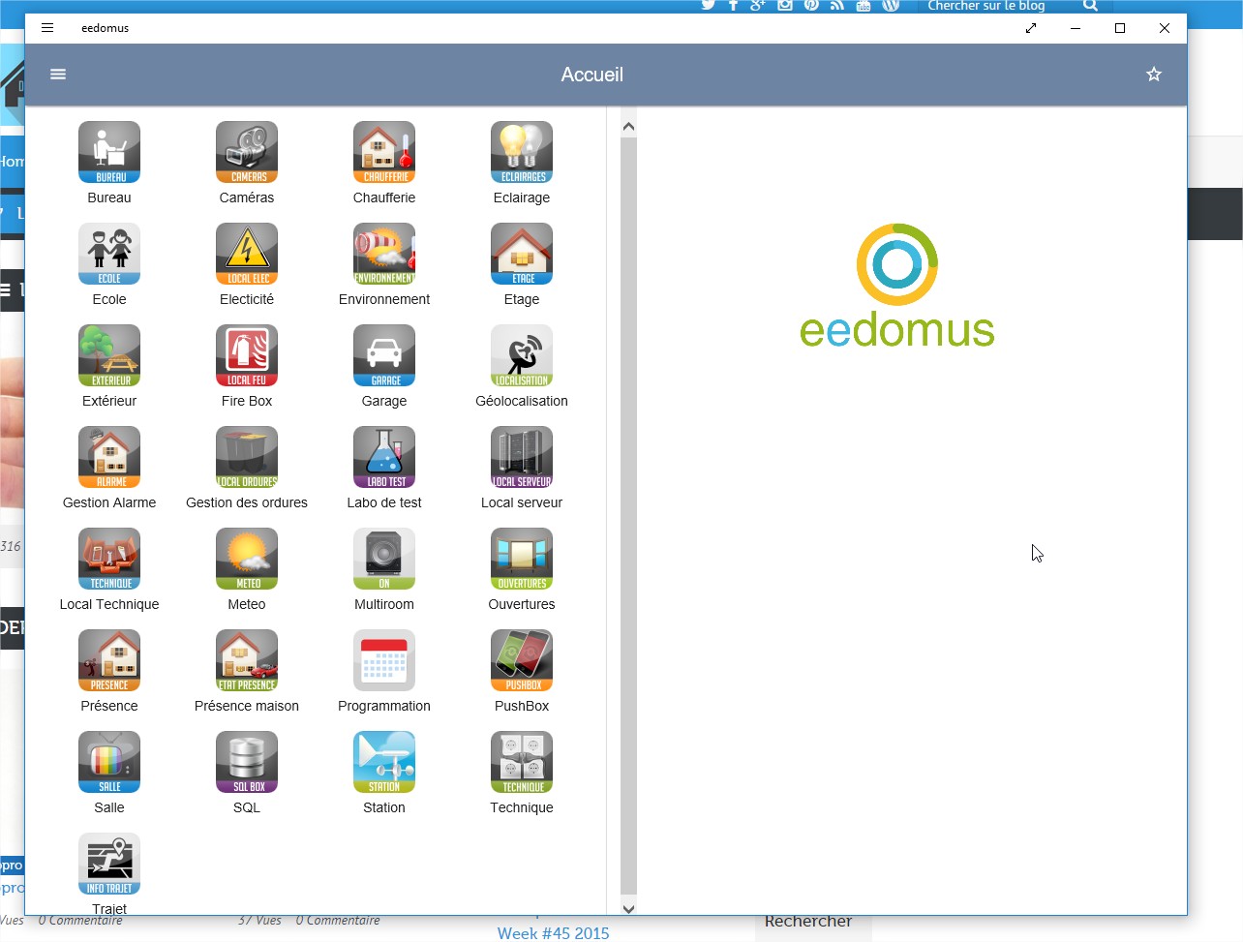This screenshot has width=1243, height=942.
Task: Open the Garage car icon
Action: [384, 355]
